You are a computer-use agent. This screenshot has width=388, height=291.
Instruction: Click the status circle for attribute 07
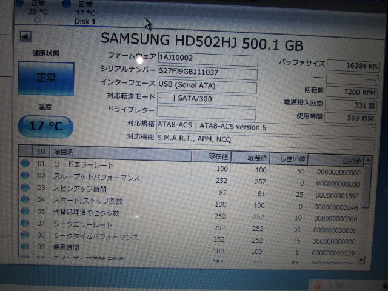(x=25, y=223)
